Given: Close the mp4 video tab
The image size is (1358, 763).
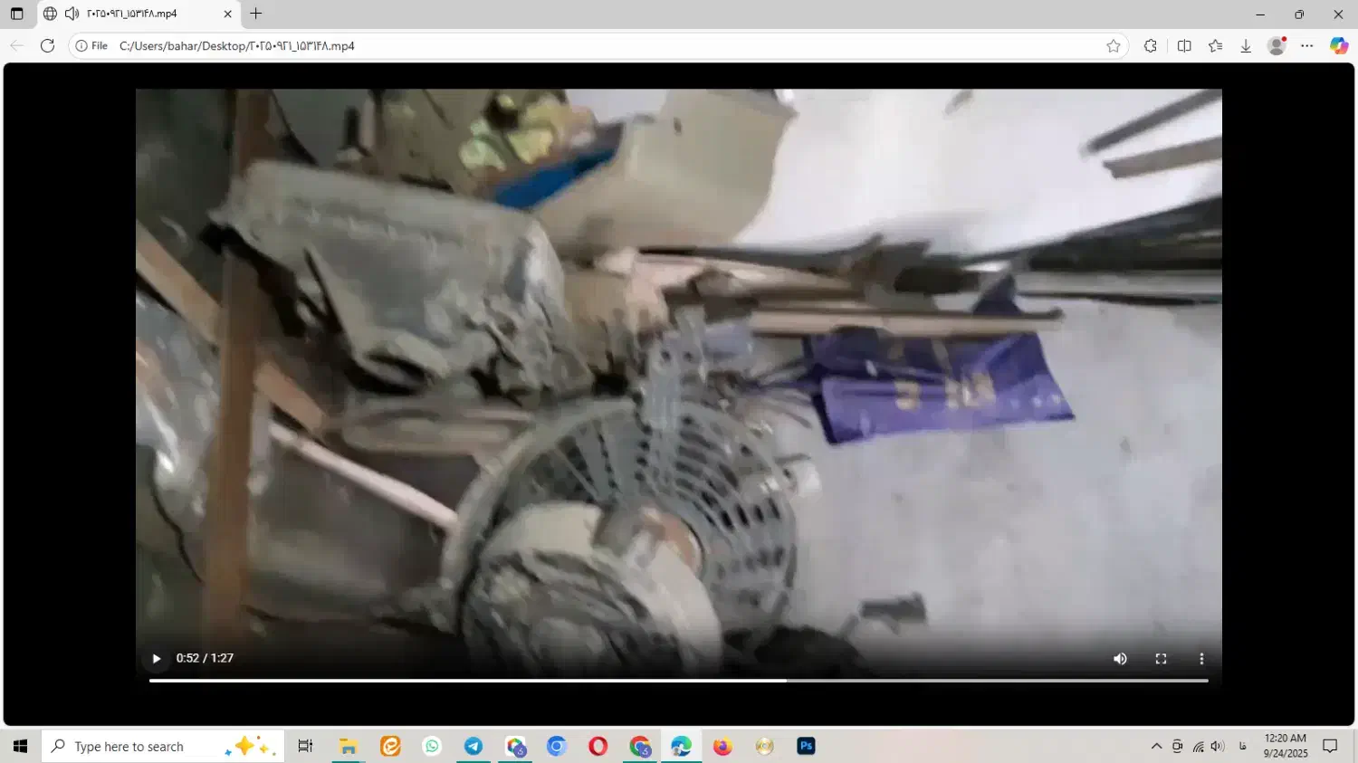Looking at the screenshot, I should (227, 14).
